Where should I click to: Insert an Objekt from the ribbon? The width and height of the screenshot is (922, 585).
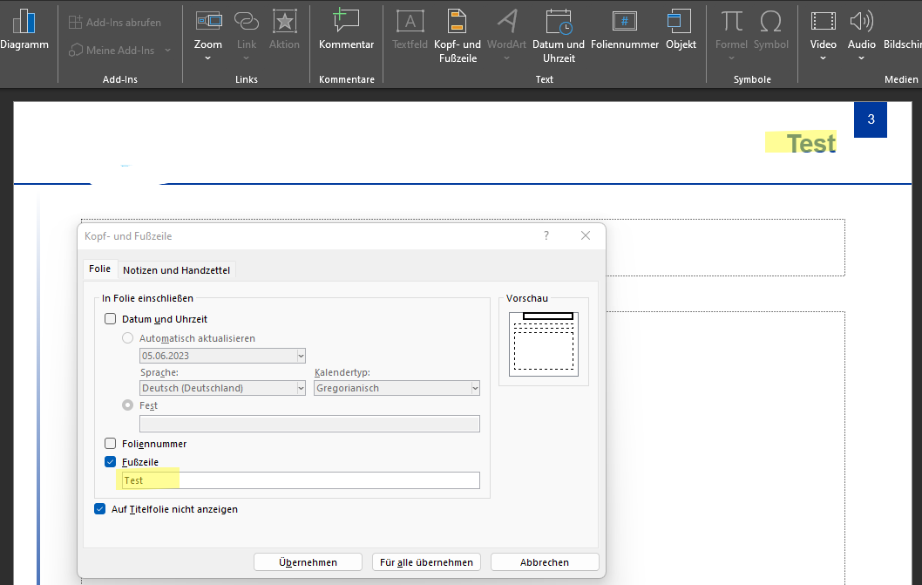coord(681,24)
